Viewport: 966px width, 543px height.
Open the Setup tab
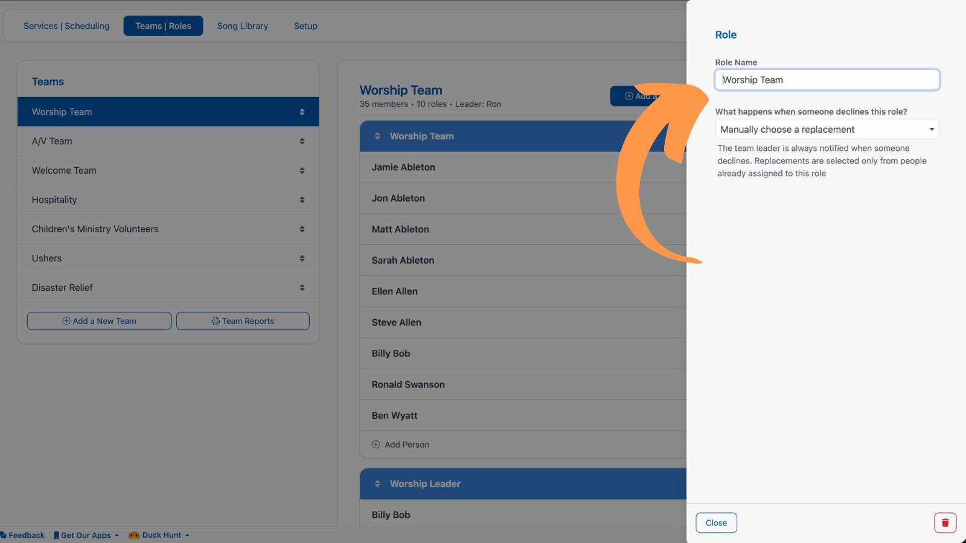pyautogui.click(x=305, y=26)
